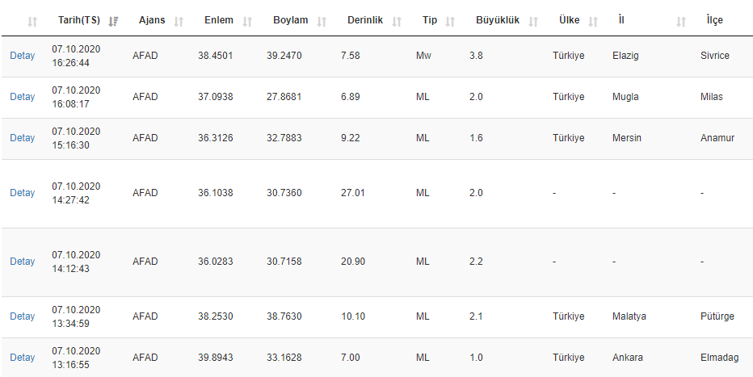Click the sort icon beside İl header
Image resolution: width=753 pixels, height=377 pixels.
[x=681, y=22]
